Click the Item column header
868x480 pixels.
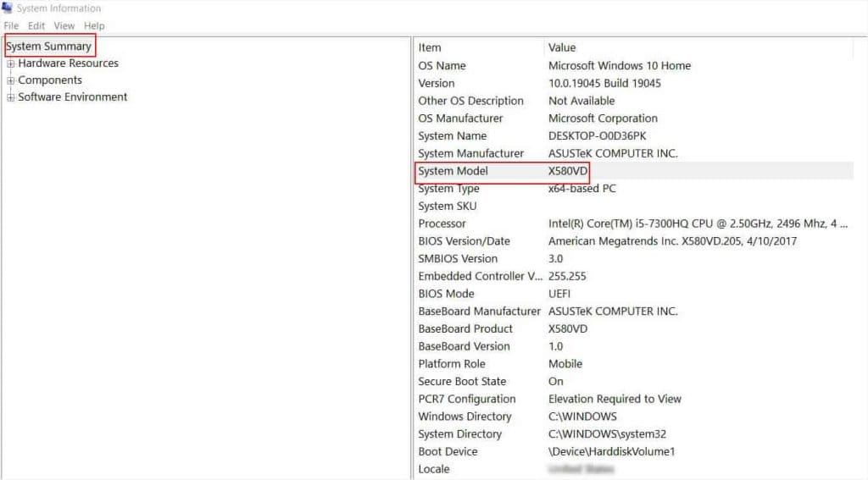(x=430, y=47)
